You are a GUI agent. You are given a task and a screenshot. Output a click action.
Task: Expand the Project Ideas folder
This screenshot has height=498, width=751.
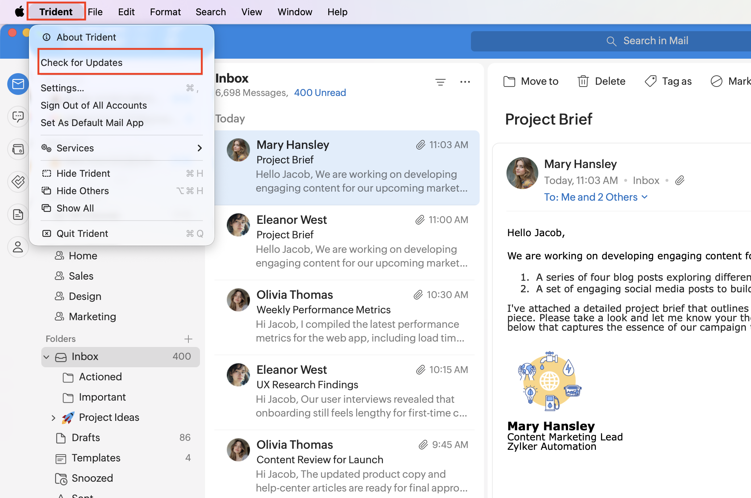click(x=53, y=418)
